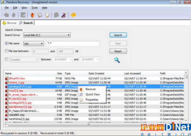The image size is (191, 136).
Task: Open the Like comparison dropdown
Action: [33, 44]
